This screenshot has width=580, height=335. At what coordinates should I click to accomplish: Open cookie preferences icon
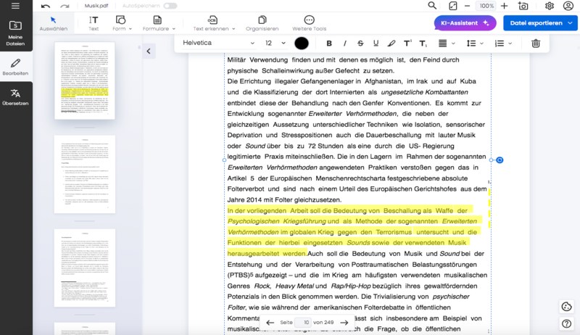pos(566,307)
